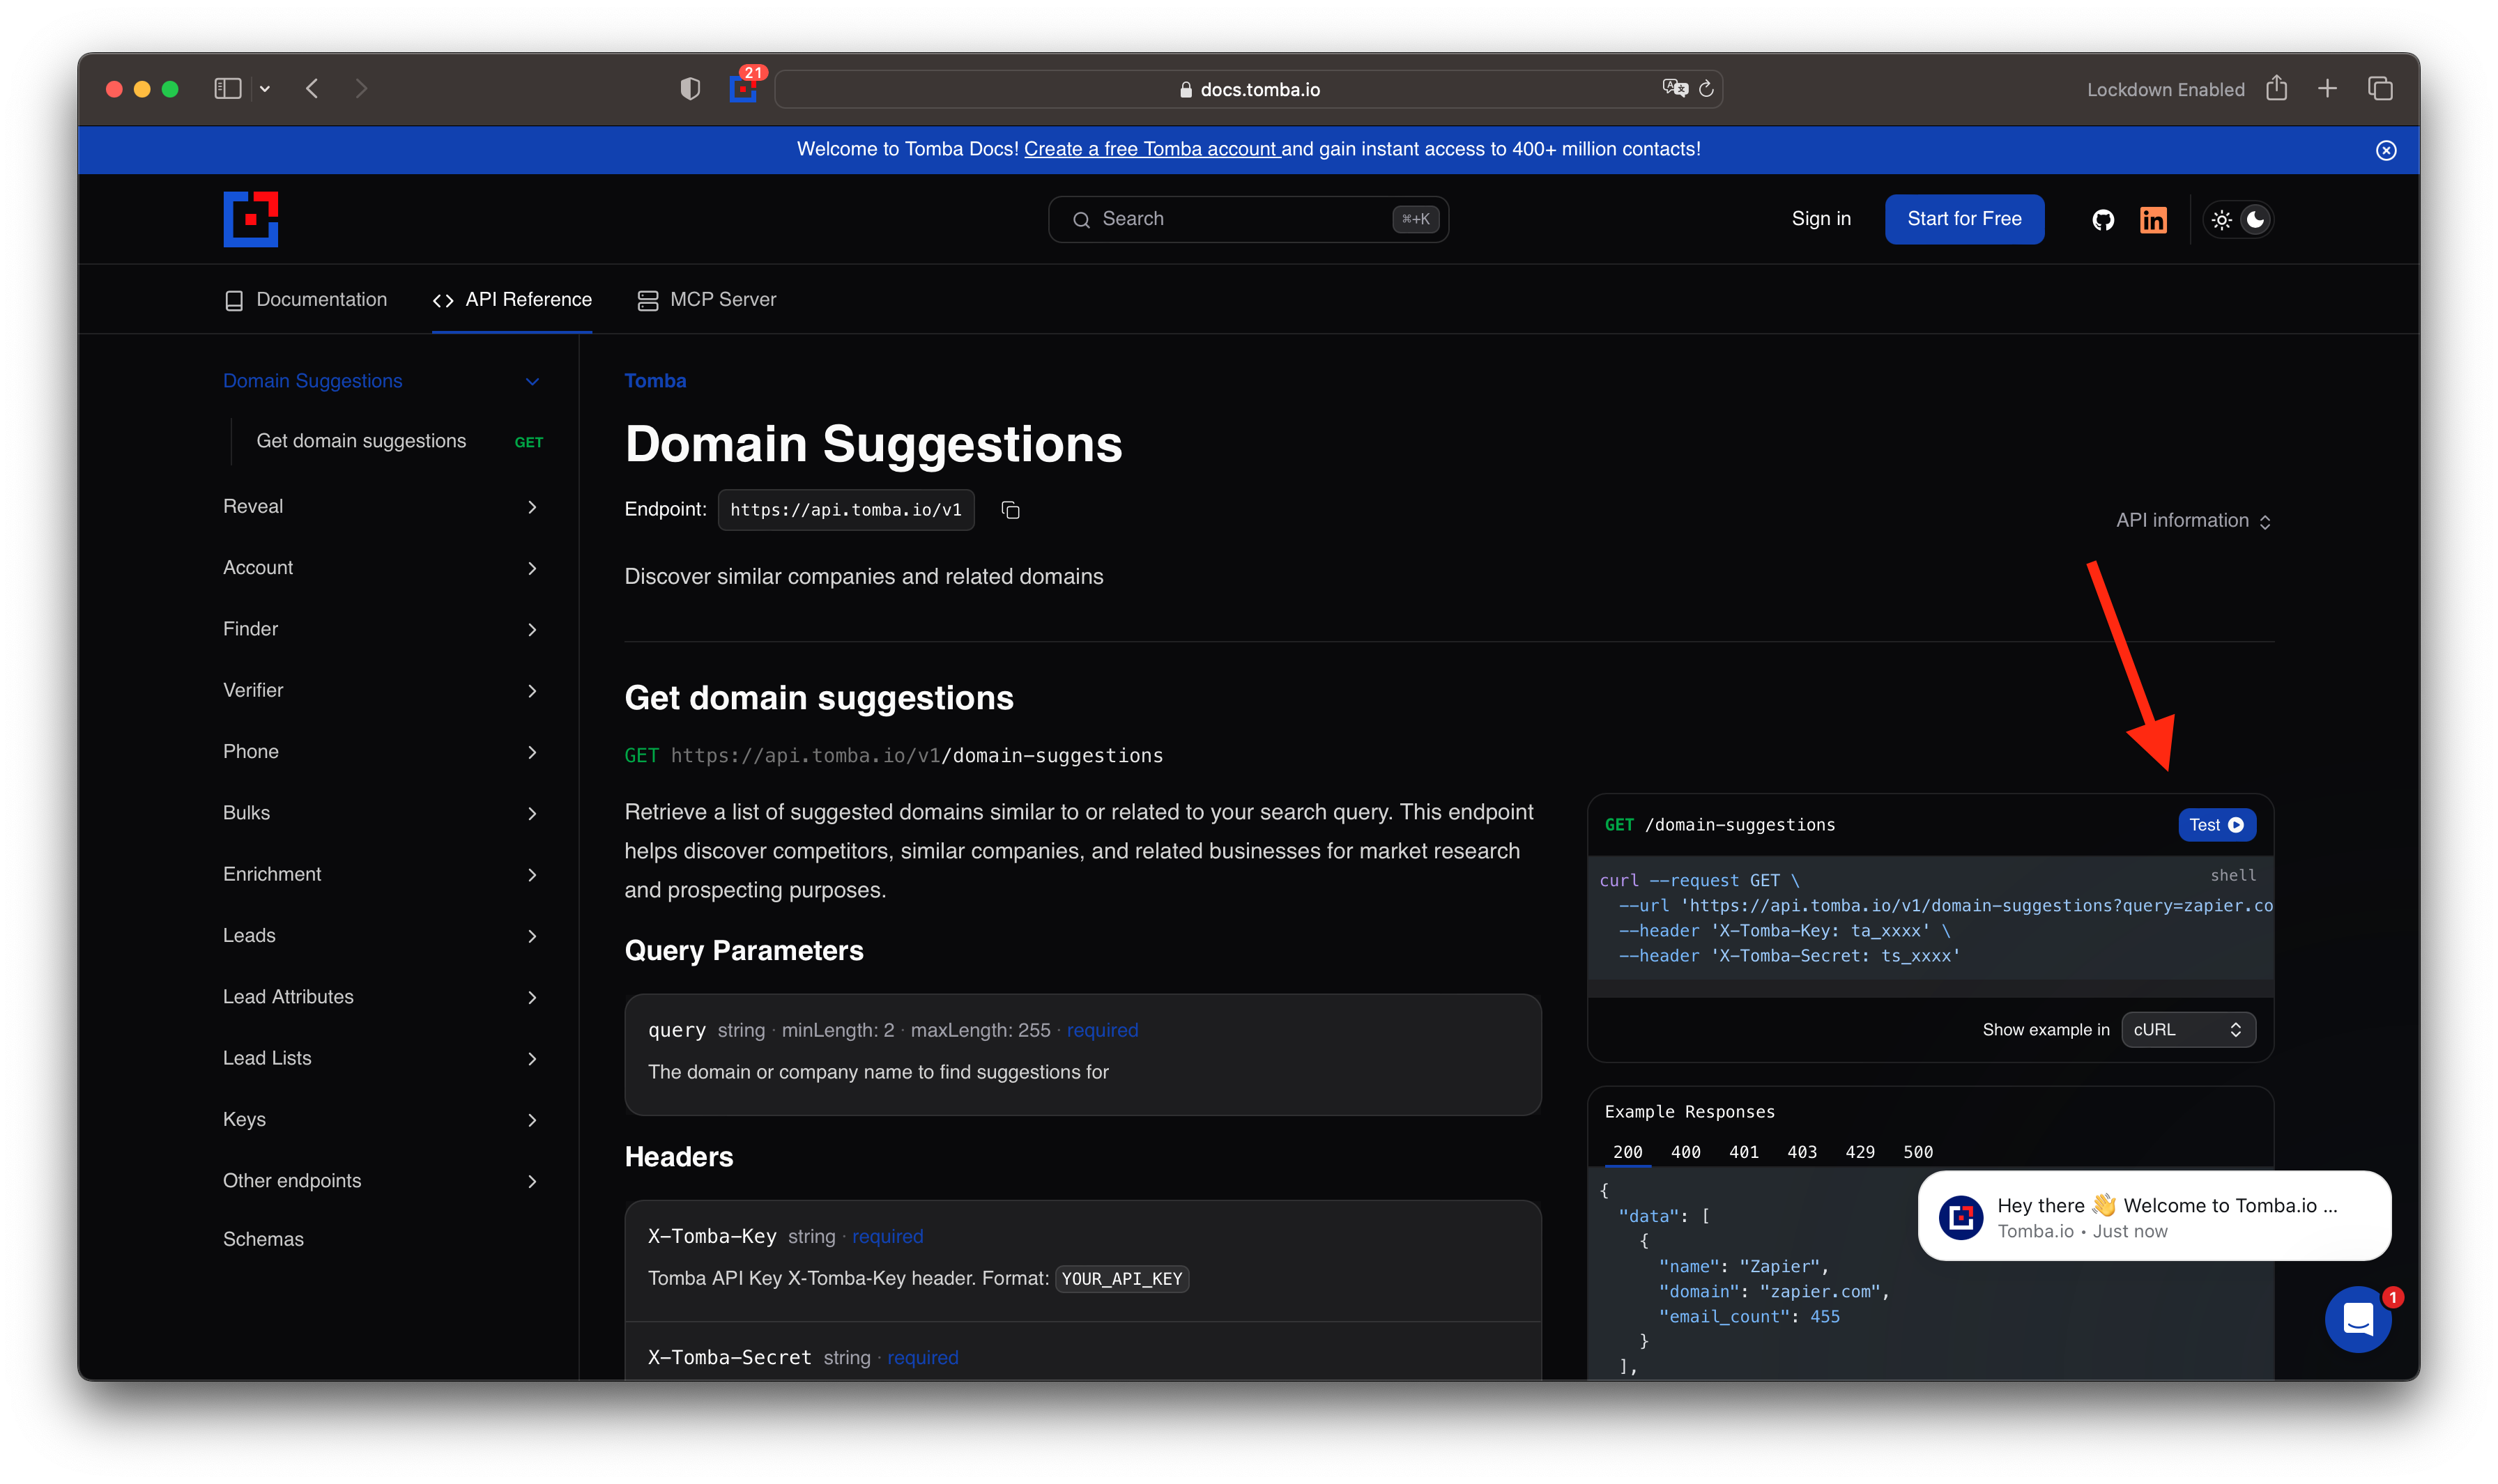Open the chat support bubble
This screenshot has height=1484, width=2498.
click(x=2358, y=1319)
